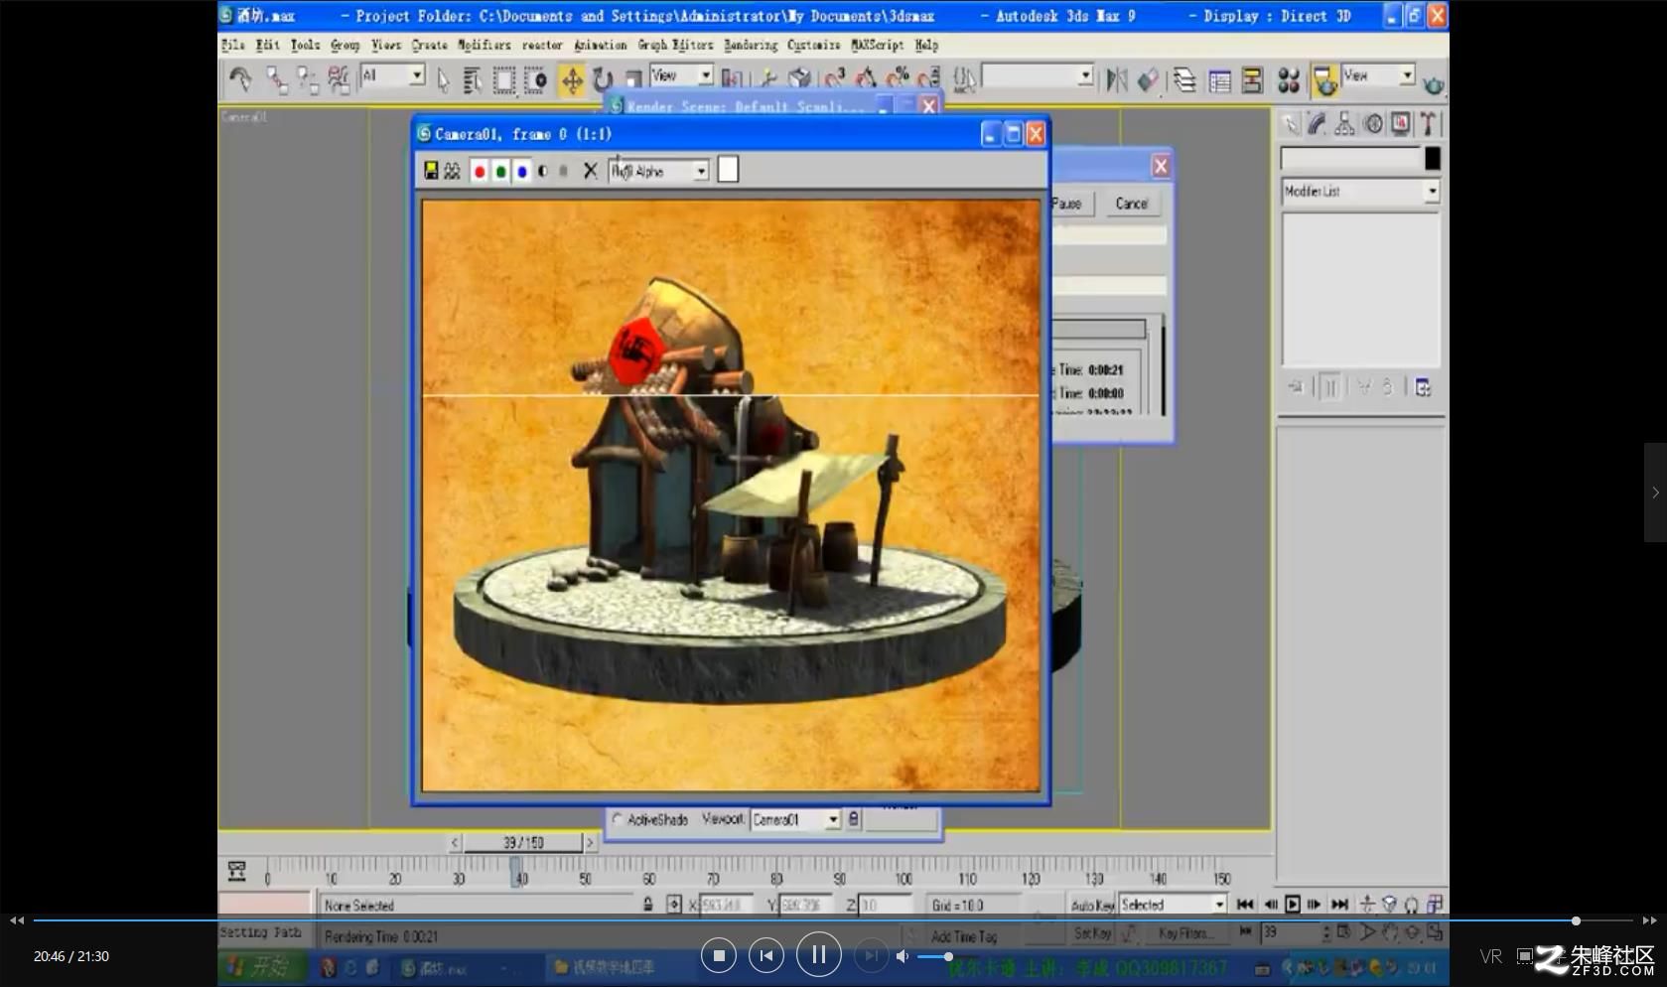Open the RGB Alpha channel dropdown
Image resolution: width=1667 pixels, height=987 pixels.
[658, 171]
